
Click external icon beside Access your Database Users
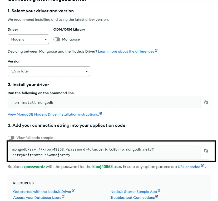63,197
